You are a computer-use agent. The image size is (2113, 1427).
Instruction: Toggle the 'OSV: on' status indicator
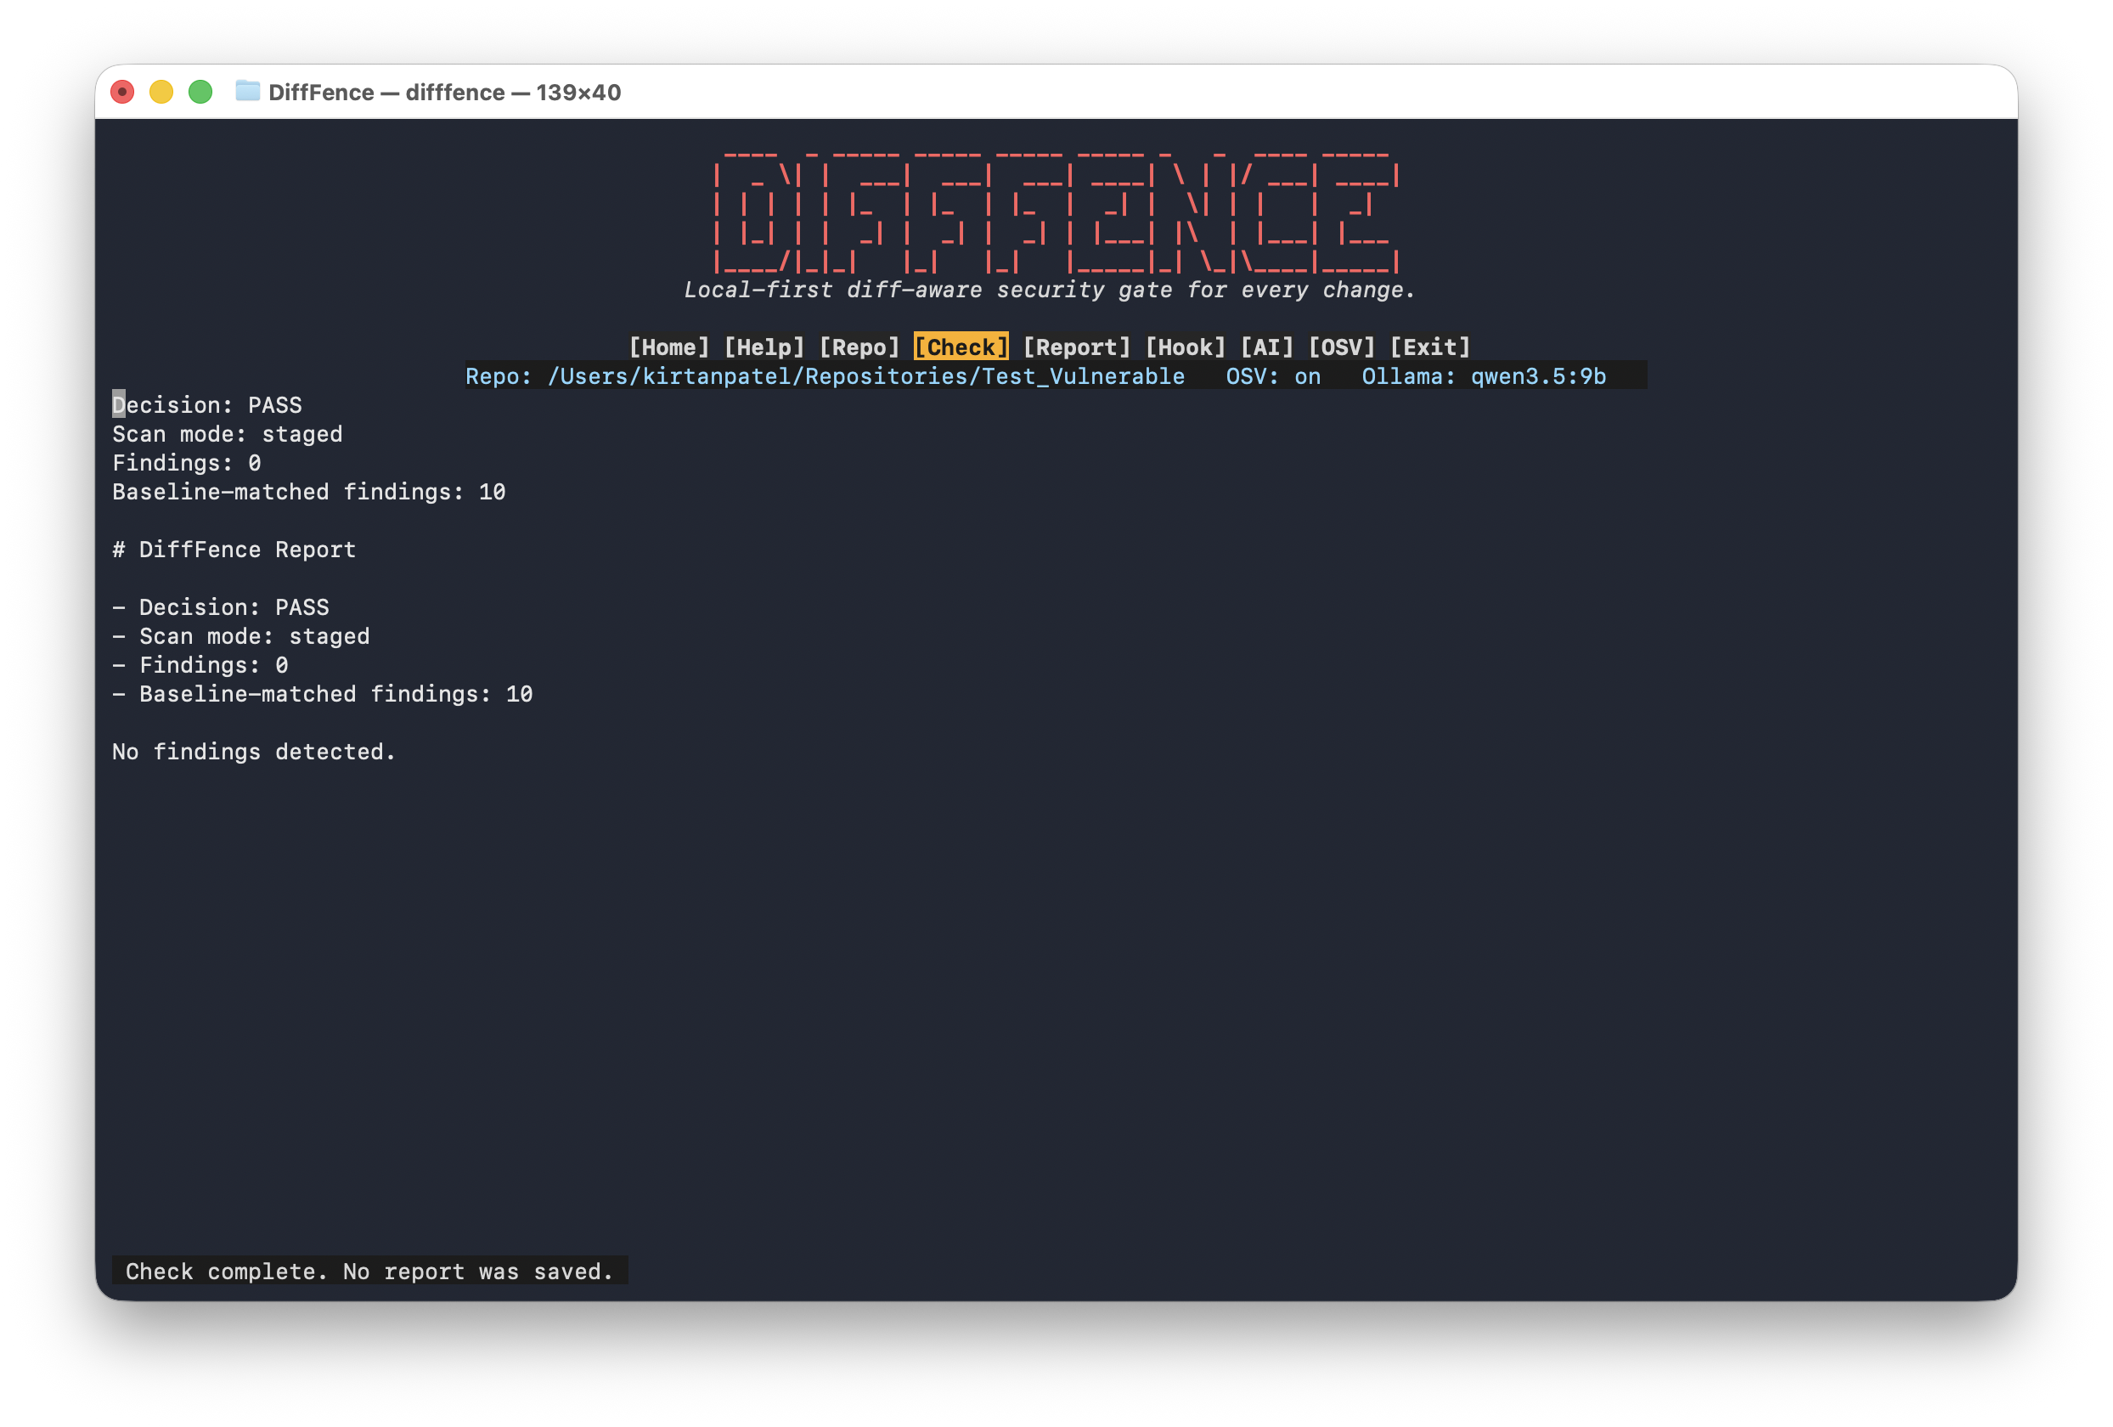(1273, 376)
